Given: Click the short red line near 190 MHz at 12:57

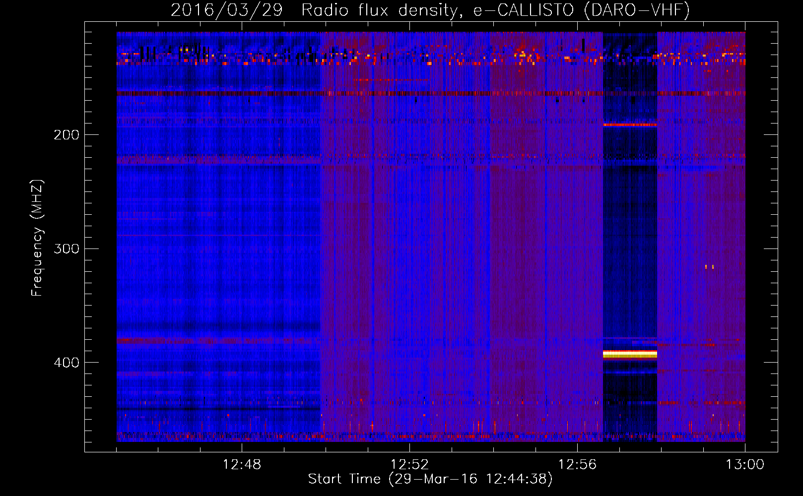Looking at the screenshot, I should tap(630, 125).
